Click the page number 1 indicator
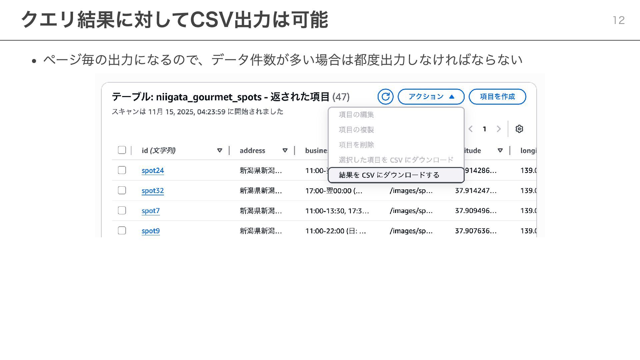Viewport: 640px width, 360px height. tap(484, 129)
